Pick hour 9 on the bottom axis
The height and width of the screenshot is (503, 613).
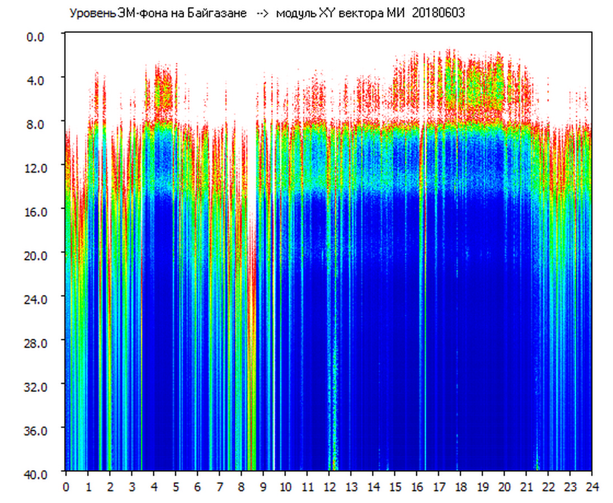pos(263,487)
